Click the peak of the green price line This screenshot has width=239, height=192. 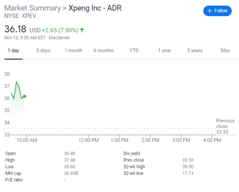16,82
